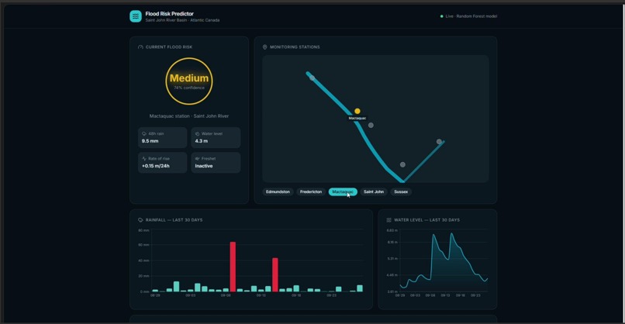Click the 5.31 m axis label
Image resolution: width=625 pixels, height=324 pixels.
click(x=392, y=259)
